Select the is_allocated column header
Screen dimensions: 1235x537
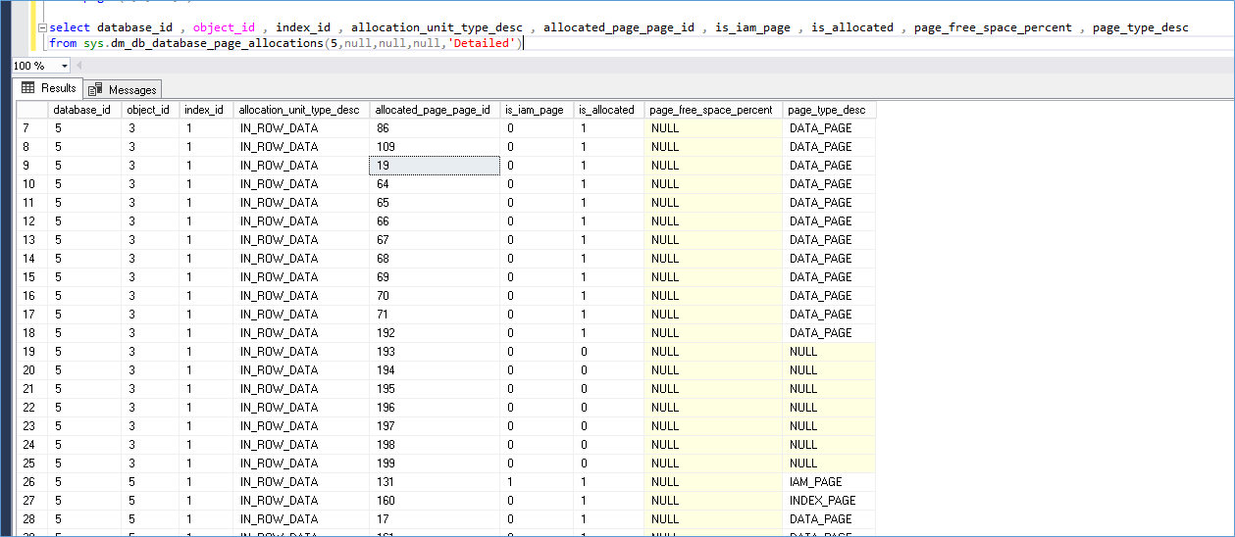coord(608,110)
